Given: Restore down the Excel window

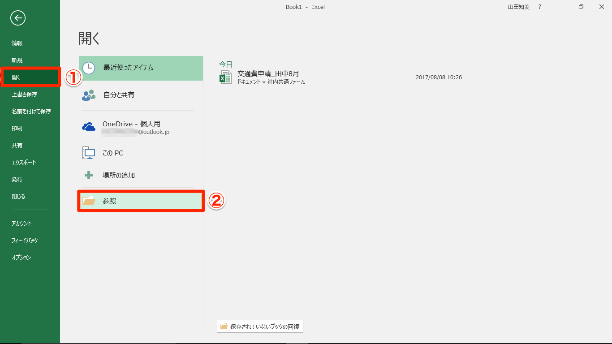Looking at the screenshot, I should (x=581, y=7).
